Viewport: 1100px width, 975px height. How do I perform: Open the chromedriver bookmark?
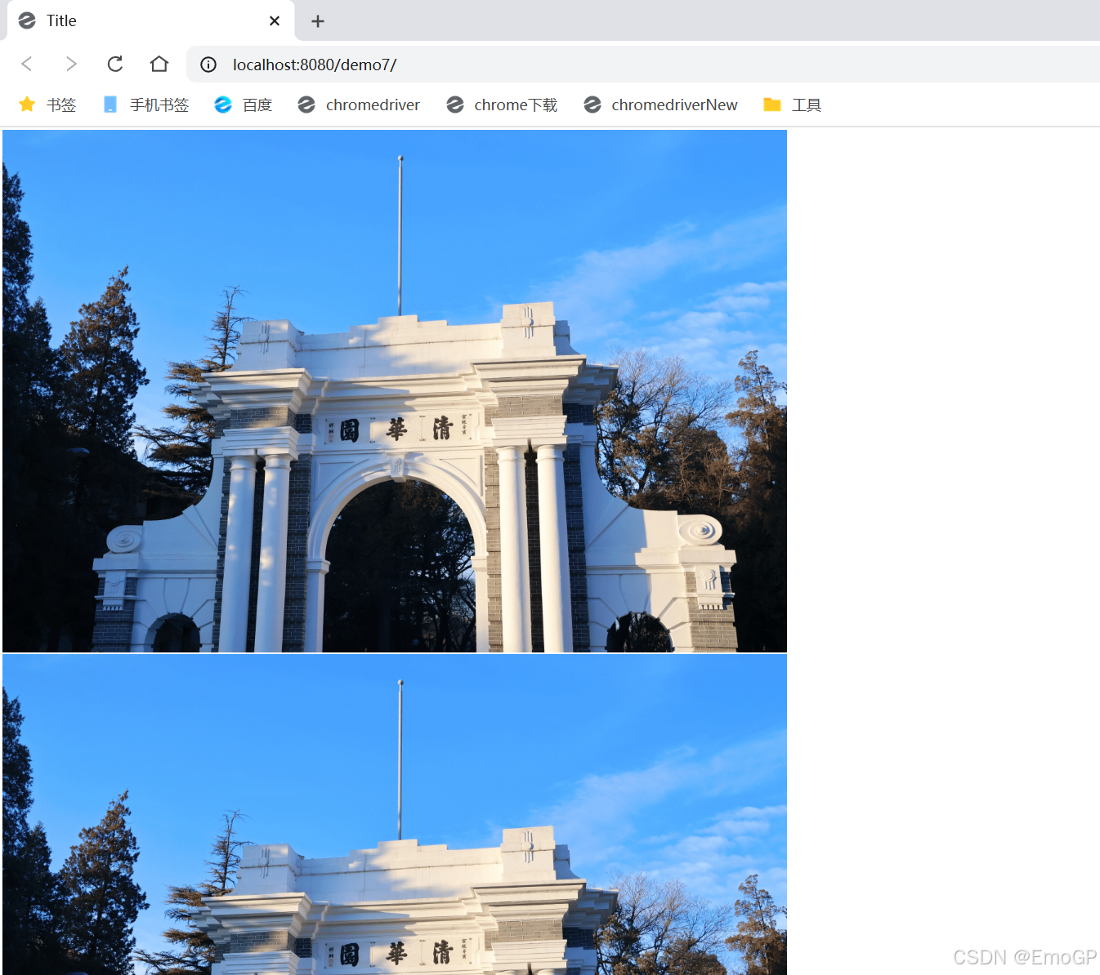pos(359,105)
